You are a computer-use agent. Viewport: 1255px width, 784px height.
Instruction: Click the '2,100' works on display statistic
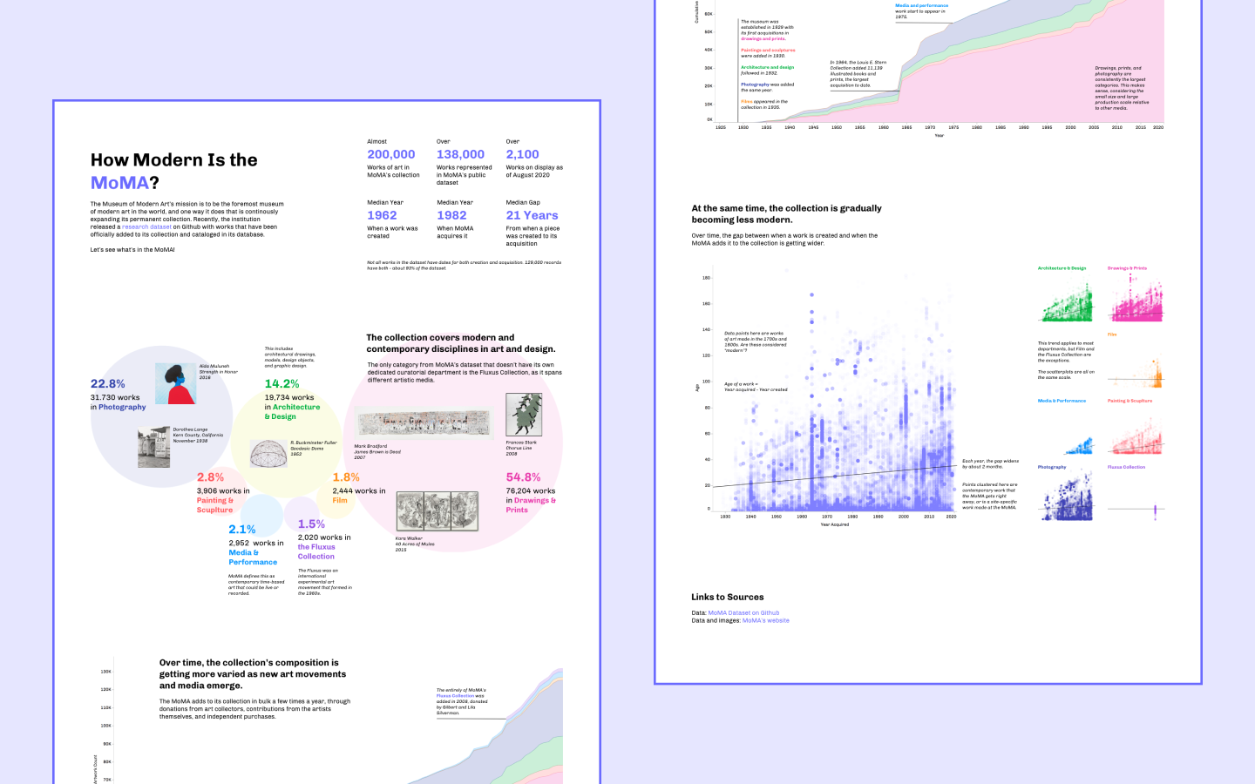tap(523, 154)
